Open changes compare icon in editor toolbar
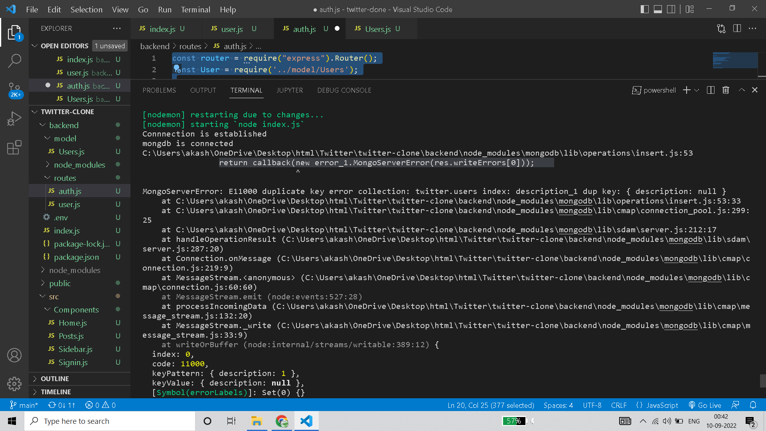Screen dimensions: 766x431 721,28
